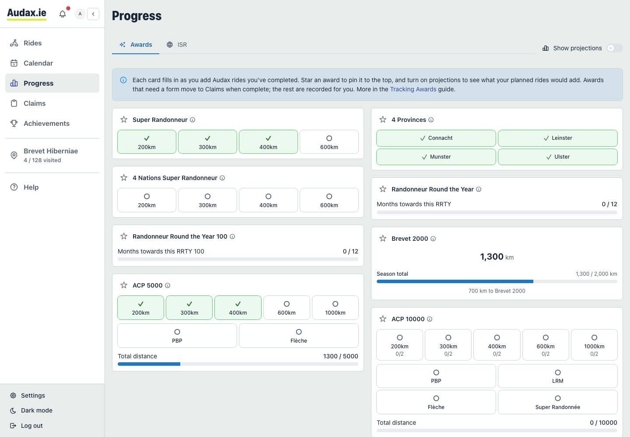Open the Achievements page
The width and height of the screenshot is (630, 437).
[52, 123]
